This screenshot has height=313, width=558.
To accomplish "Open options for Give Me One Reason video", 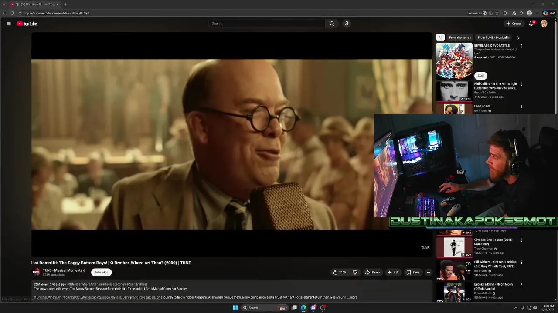I will [x=522, y=240].
